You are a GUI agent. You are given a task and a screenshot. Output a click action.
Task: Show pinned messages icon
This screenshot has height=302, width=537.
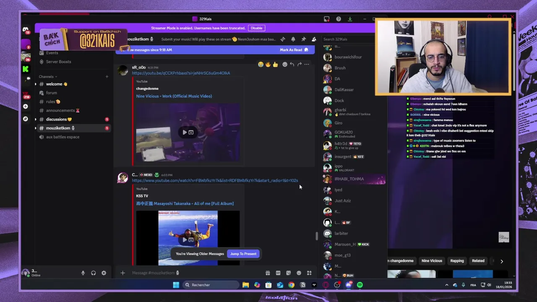(304, 39)
